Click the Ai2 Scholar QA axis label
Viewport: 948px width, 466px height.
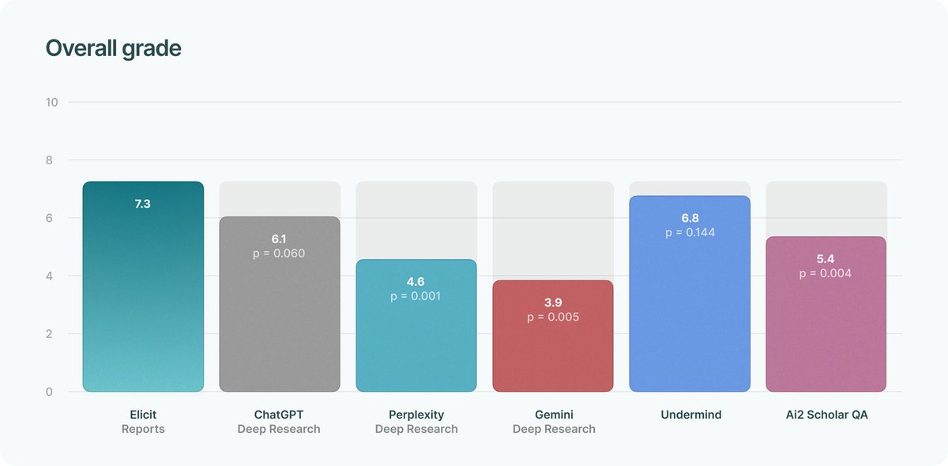pos(826,415)
